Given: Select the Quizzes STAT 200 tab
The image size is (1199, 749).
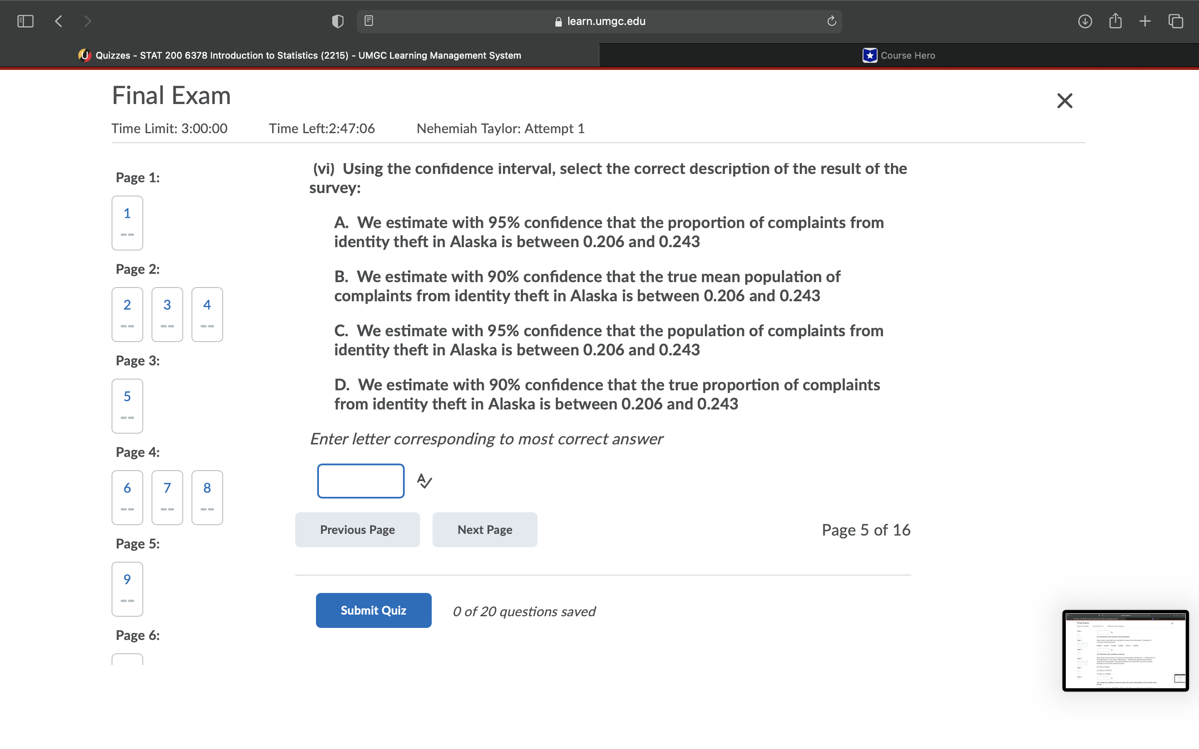Looking at the screenshot, I should 299,55.
